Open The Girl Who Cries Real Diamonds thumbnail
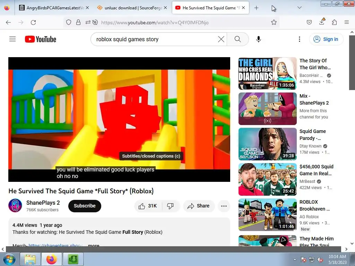 [267, 73]
